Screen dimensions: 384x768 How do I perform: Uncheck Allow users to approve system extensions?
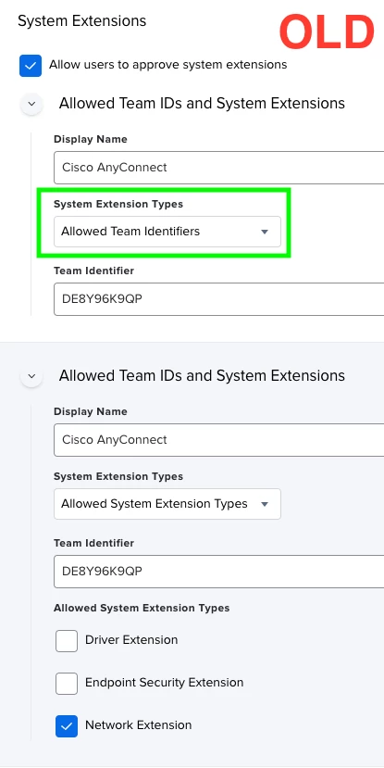[31, 65]
